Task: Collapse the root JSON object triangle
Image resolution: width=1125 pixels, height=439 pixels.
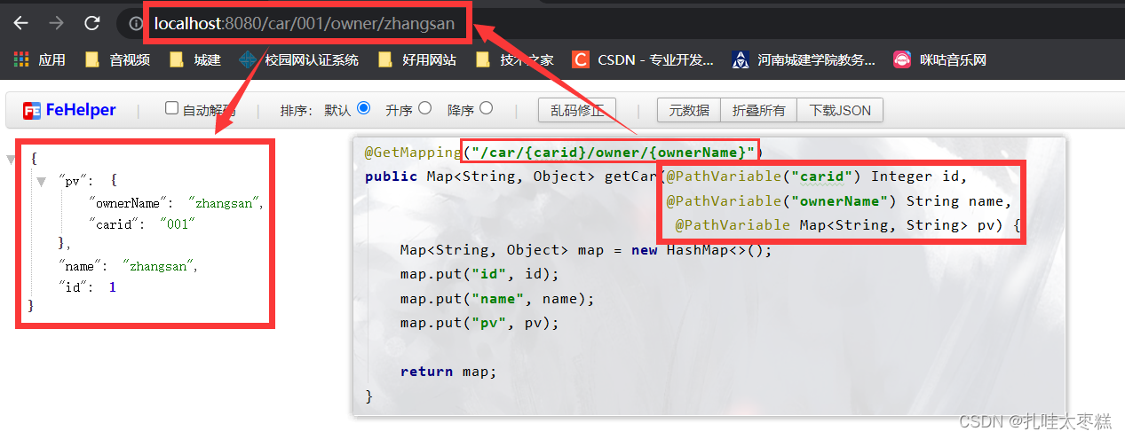Action: (11, 160)
